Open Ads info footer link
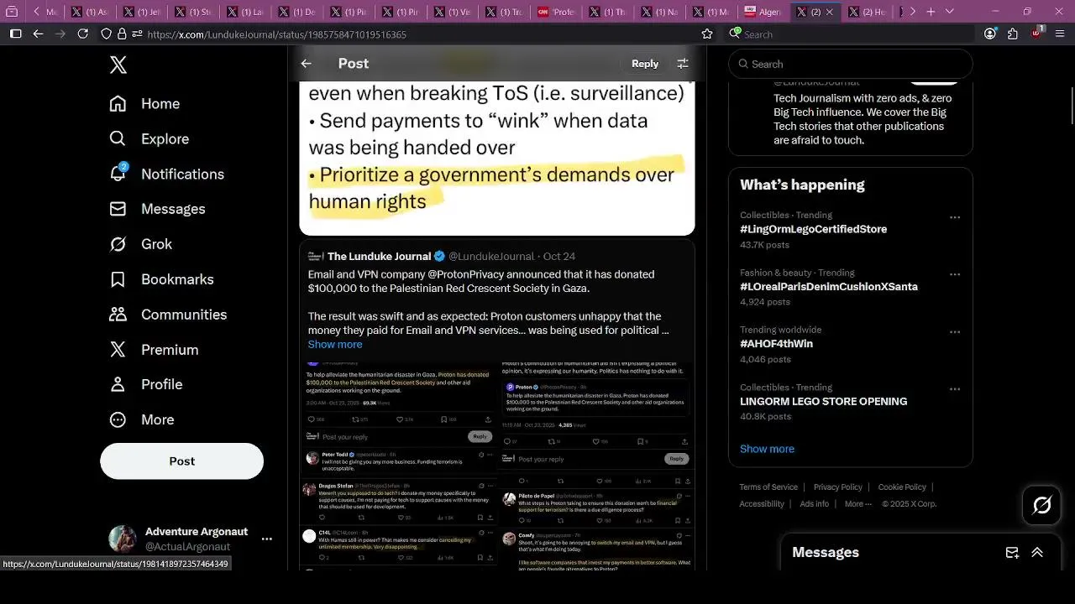Screen dimensions: 1075x604 [x=814, y=504]
